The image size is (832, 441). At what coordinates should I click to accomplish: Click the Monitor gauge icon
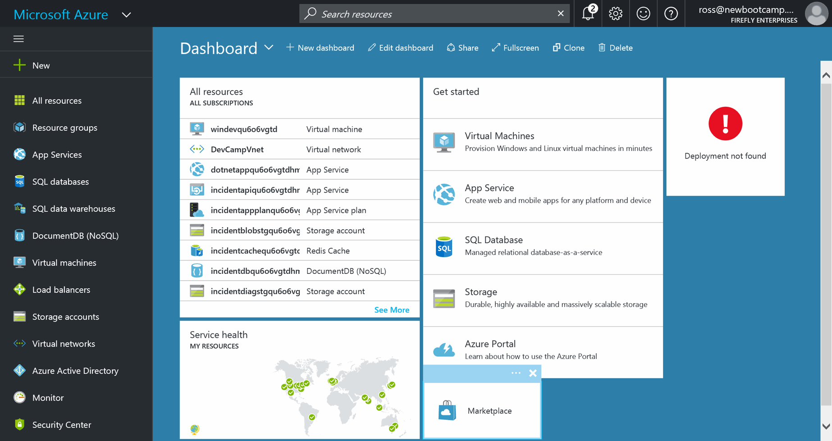19,397
